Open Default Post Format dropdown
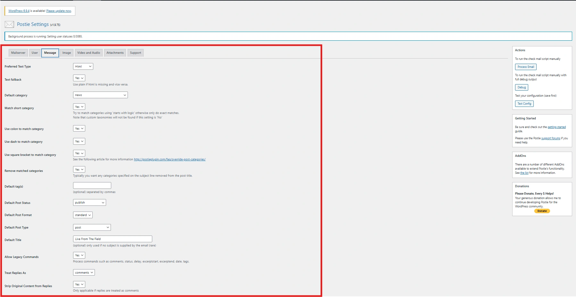The image size is (576, 297). [x=83, y=215]
